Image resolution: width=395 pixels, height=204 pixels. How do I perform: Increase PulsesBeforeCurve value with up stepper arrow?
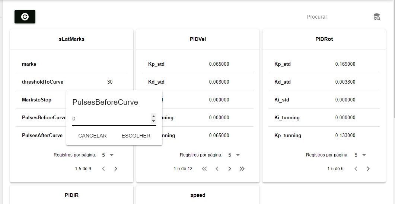pos(153,116)
